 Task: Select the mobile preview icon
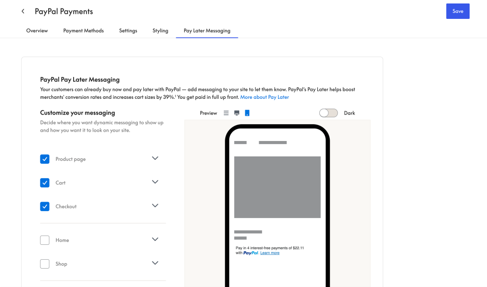click(x=247, y=113)
